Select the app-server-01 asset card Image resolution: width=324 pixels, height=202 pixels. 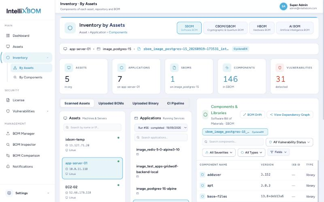tap(92, 168)
